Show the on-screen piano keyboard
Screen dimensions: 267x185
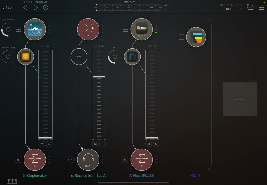click(12, 181)
